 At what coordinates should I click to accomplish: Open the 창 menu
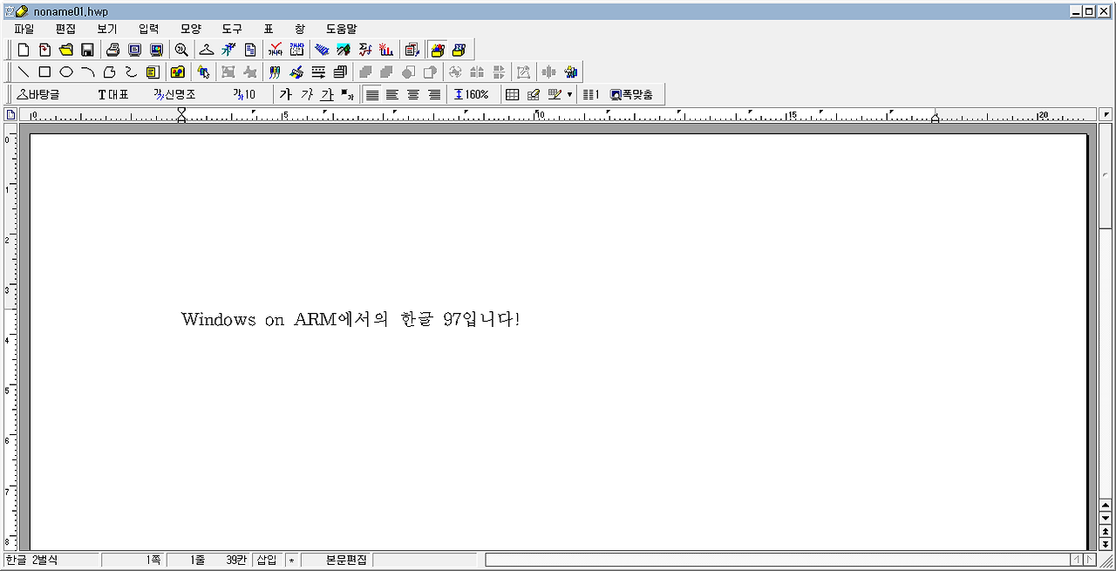[300, 29]
